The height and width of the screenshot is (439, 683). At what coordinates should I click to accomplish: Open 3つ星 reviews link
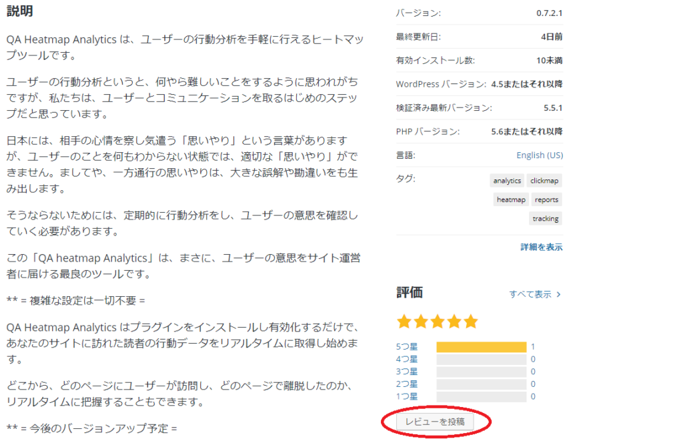407,372
